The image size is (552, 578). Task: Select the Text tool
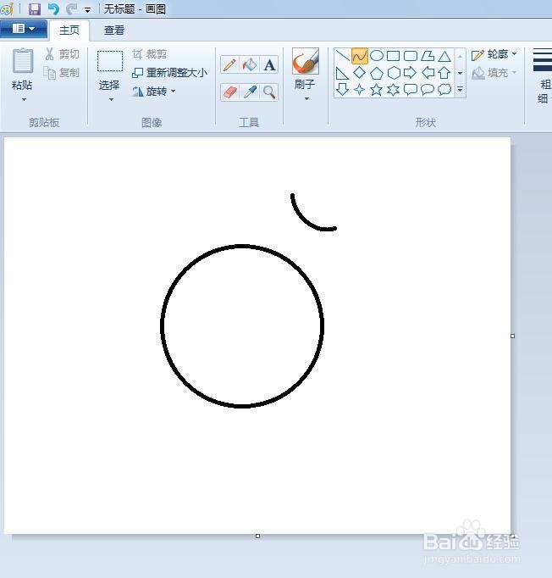coord(269,65)
